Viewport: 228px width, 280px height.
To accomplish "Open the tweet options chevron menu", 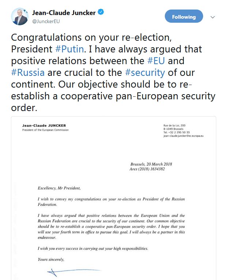I will 213,17.
